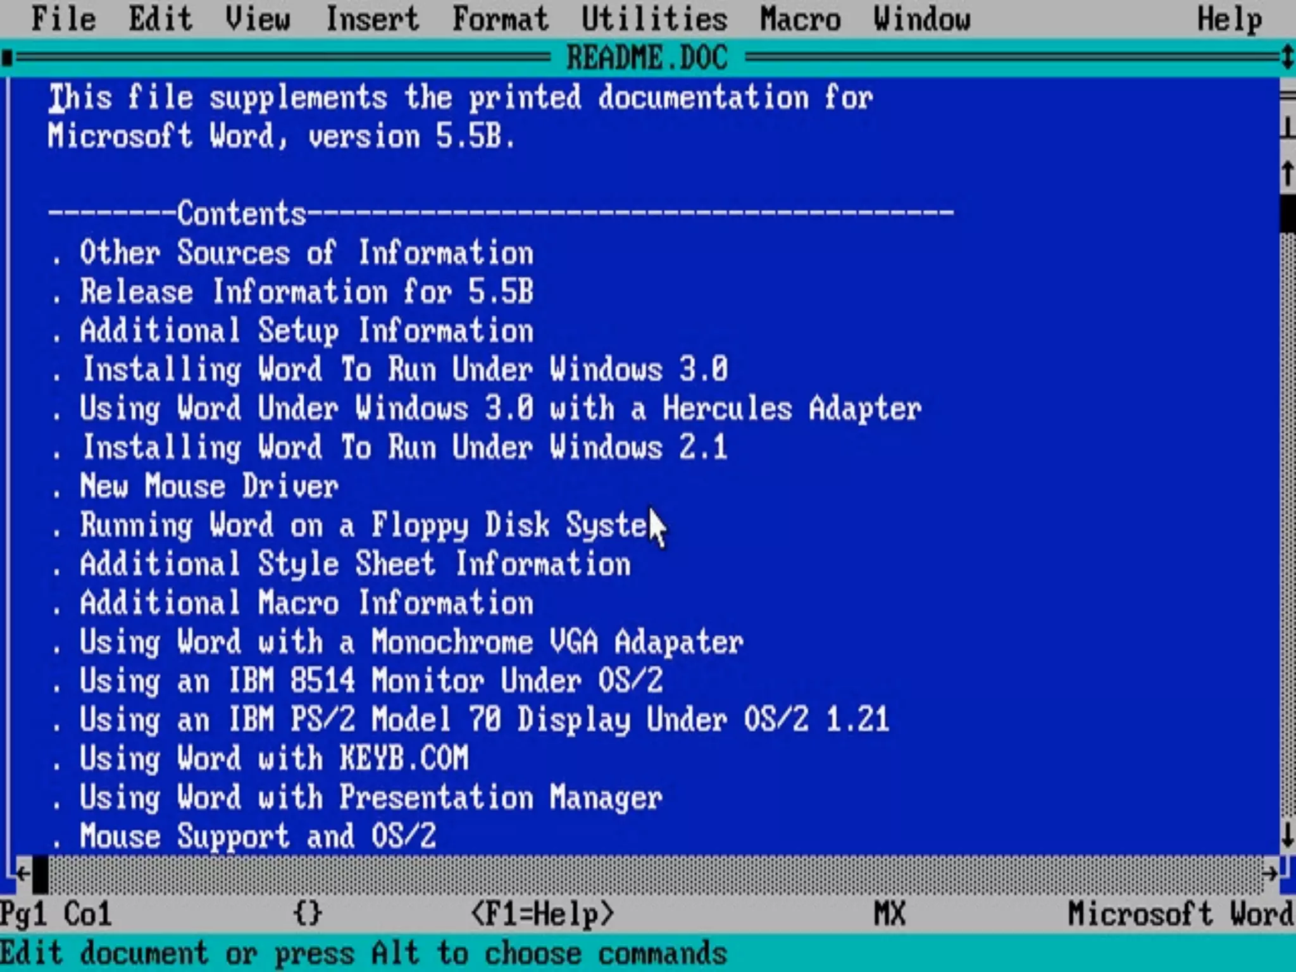Click the black vertical scroll thumb
The image size is (1296, 972).
(x=1287, y=213)
